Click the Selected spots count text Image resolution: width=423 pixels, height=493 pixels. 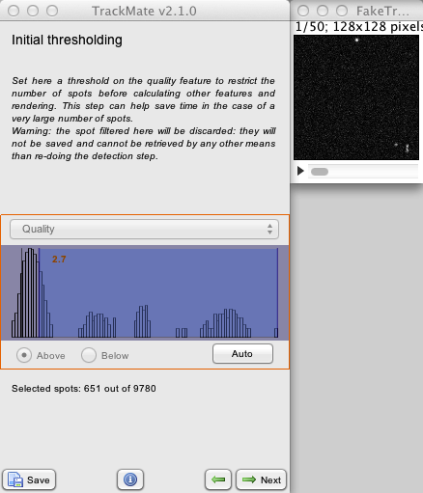[x=84, y=389]
